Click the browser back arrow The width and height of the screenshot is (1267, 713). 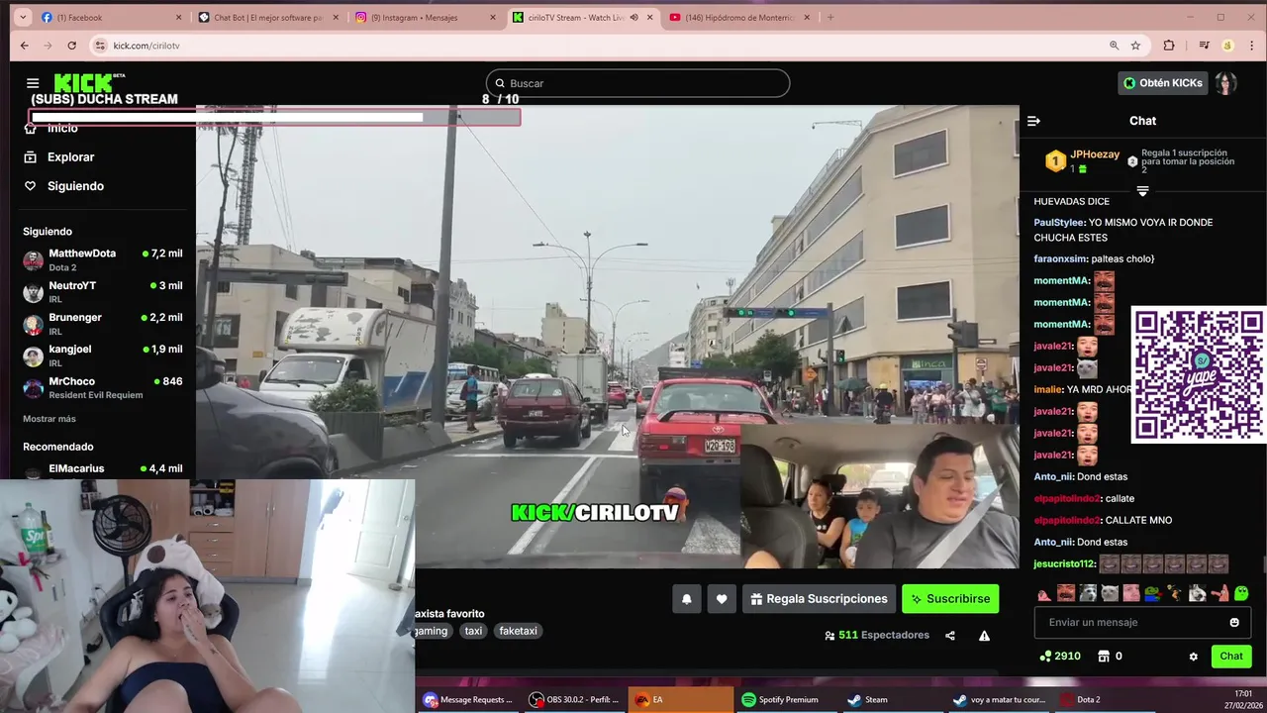[25, 46]
